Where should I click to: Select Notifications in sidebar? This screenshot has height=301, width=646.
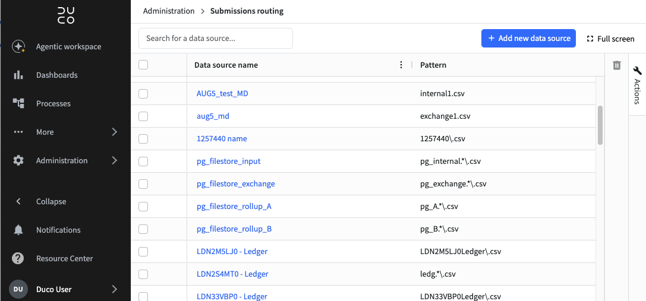58,230
